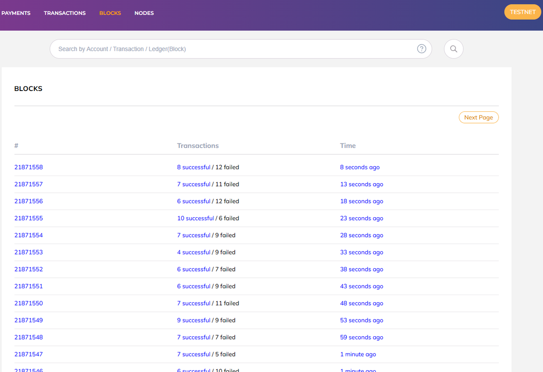543x372 pixels.
Task: Click the '18 seconds ago' time link
Action: tap(362, 201)
